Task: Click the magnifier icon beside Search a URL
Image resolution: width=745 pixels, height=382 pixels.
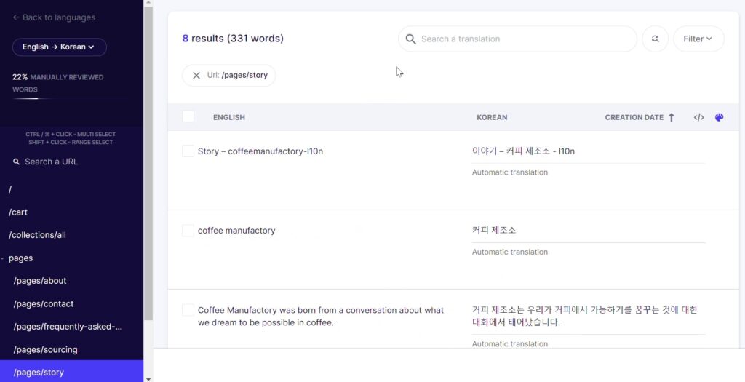Action: pyautogui.click(x=17, y=162)
